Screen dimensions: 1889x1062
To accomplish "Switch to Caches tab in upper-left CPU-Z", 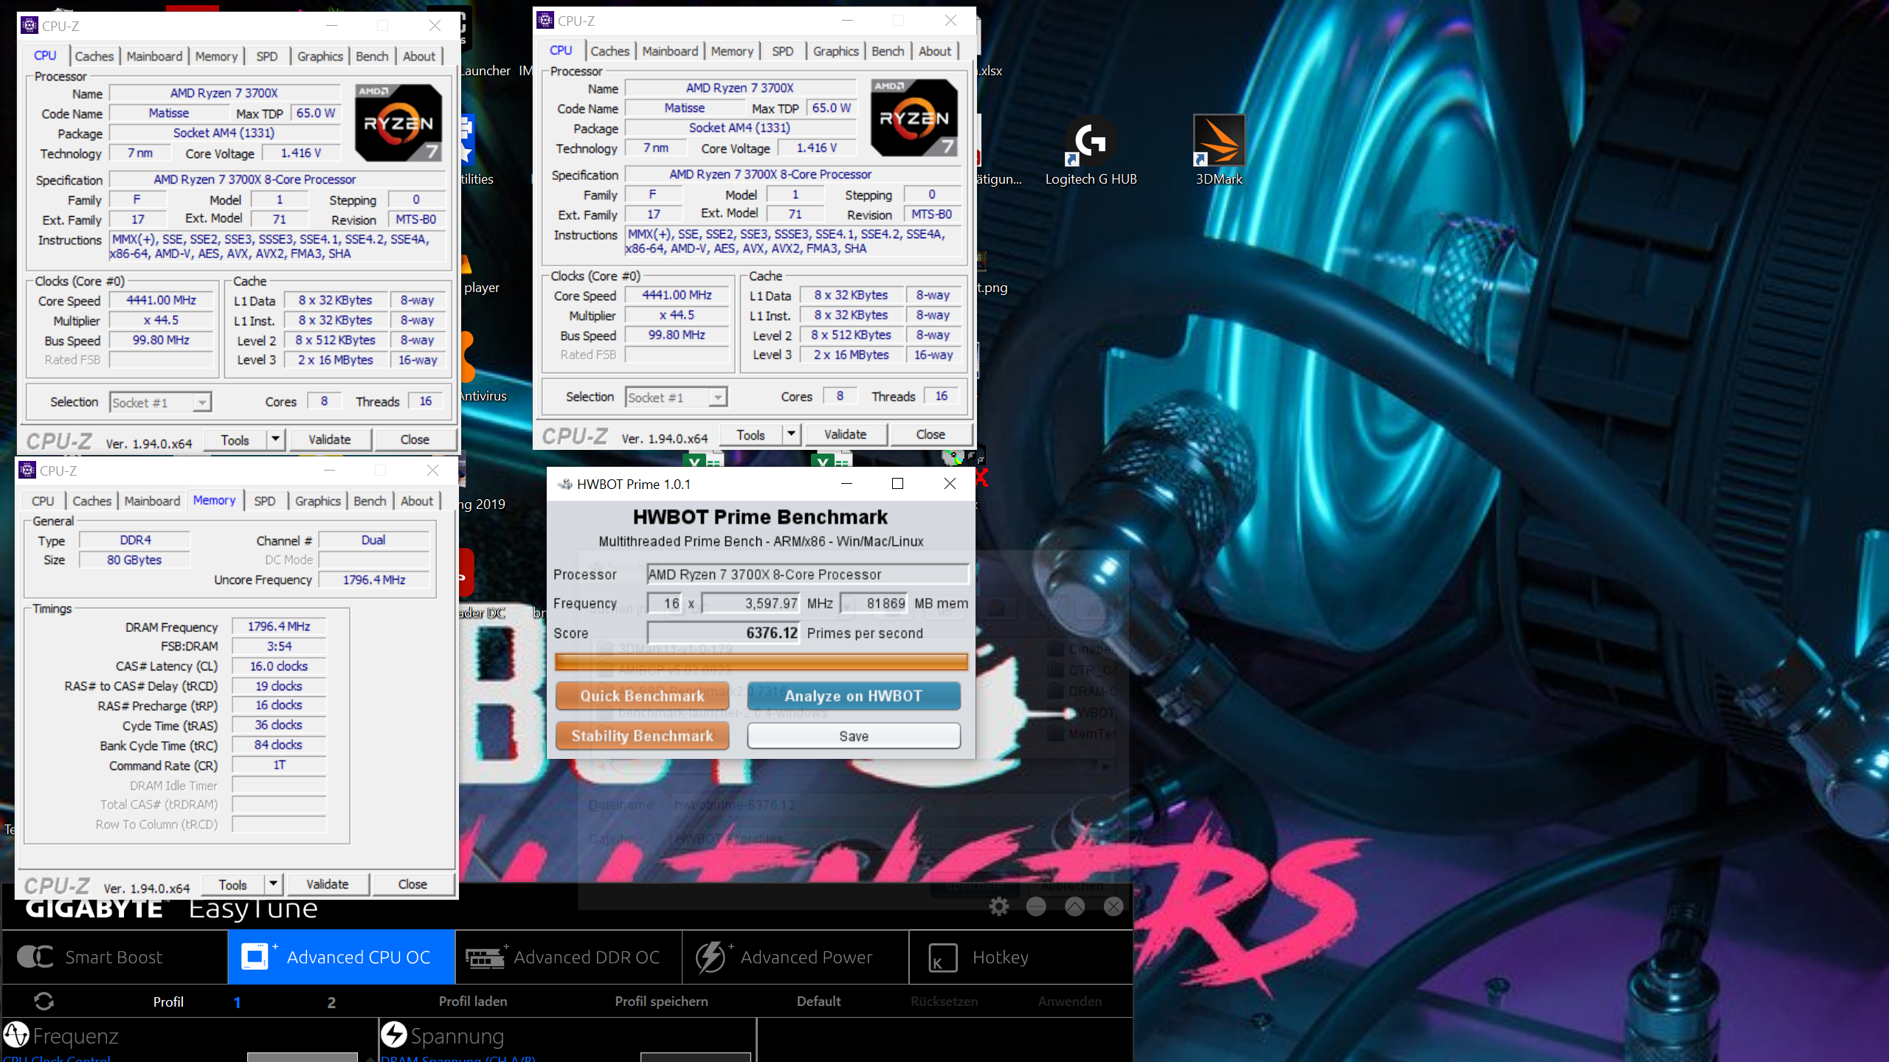I will 94,56.
